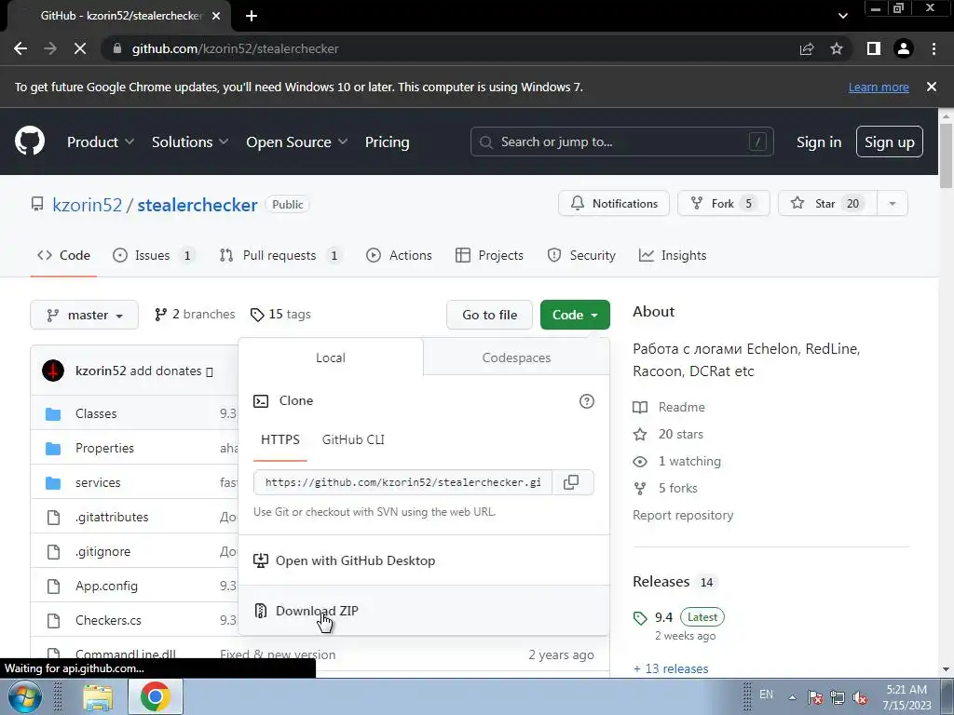This screenshot has height=715, width=954.
Task: Open the Issues tab
Action: coord(153,255)
